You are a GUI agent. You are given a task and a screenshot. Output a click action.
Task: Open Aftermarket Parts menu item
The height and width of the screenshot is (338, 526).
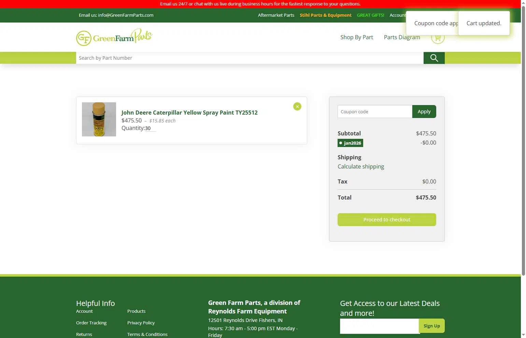click(x=276, y=15)
